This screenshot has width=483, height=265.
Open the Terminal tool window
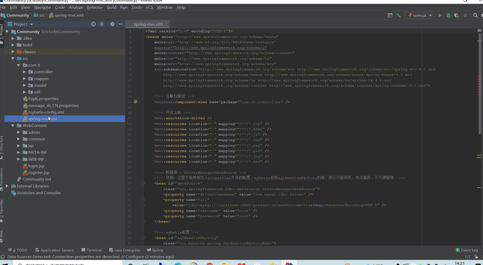point(92,250)
